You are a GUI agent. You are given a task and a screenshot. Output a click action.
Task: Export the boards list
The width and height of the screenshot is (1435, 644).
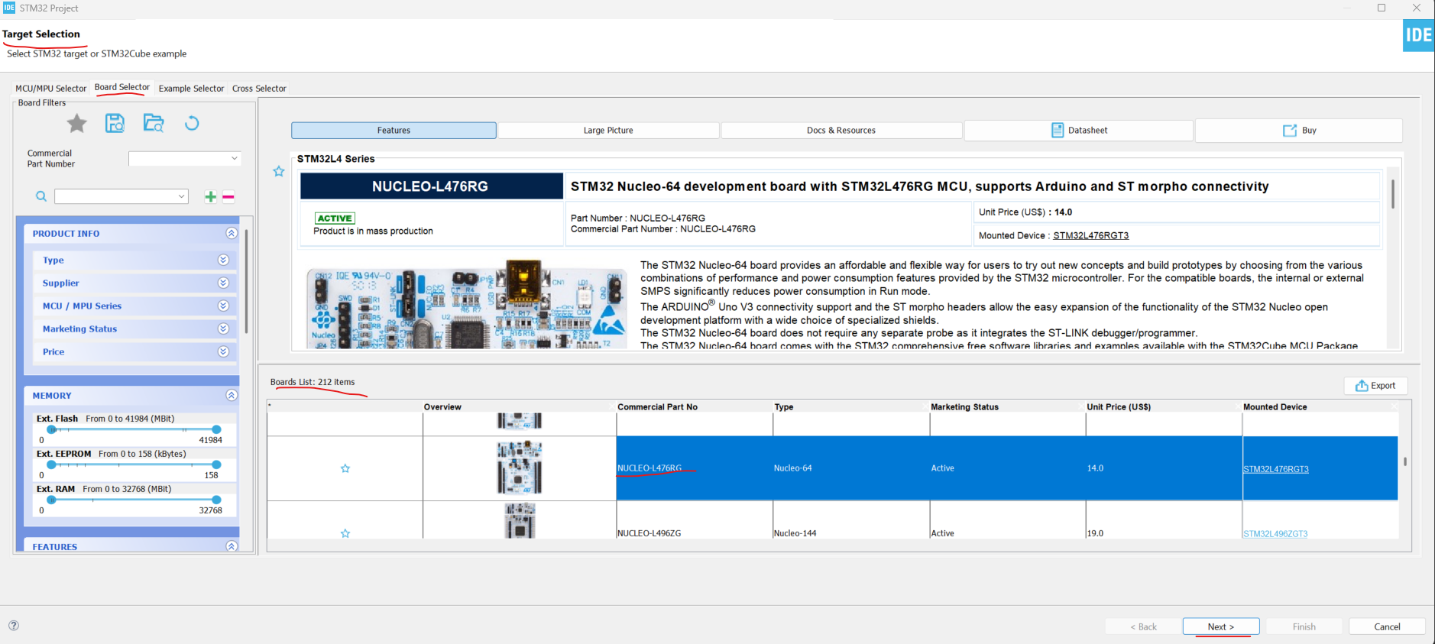[1375, 386]
